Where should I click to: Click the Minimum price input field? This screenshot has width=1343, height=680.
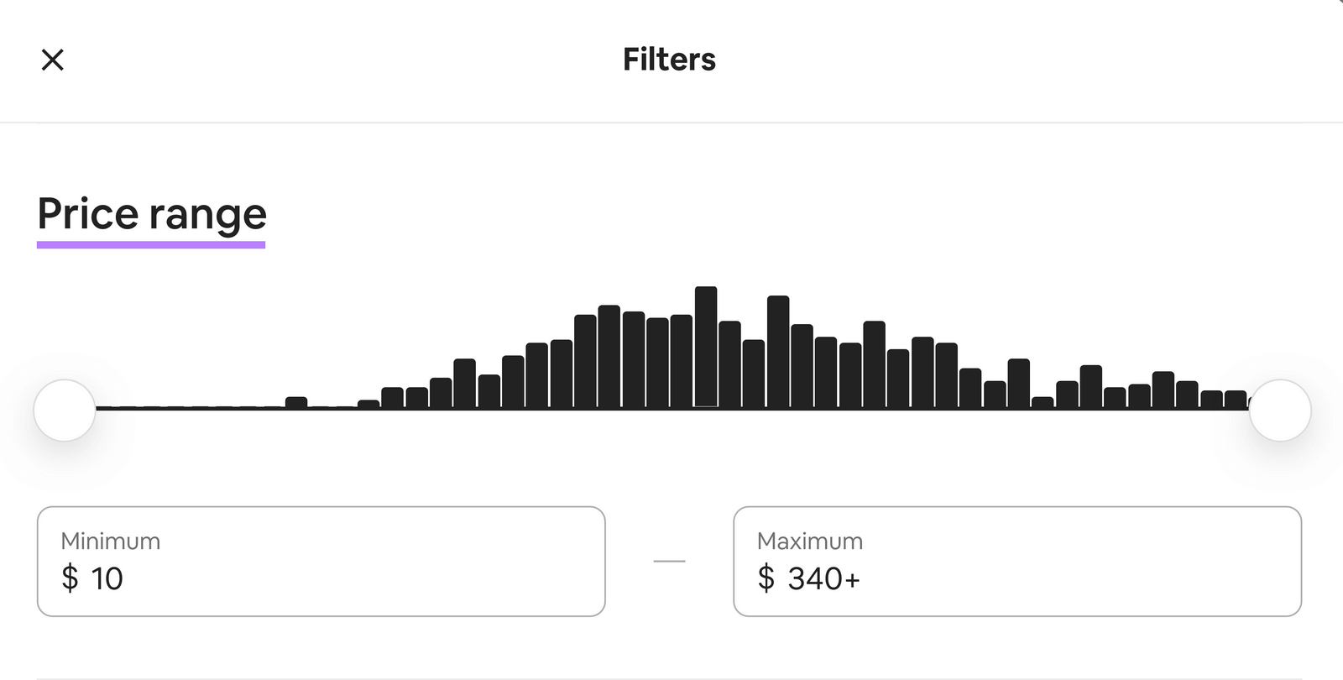click(x=321, y=561)
